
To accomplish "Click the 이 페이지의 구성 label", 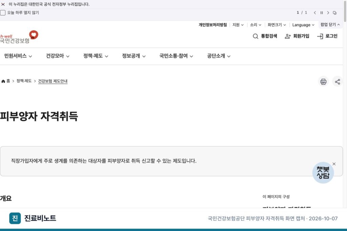I will coord(276,197).
